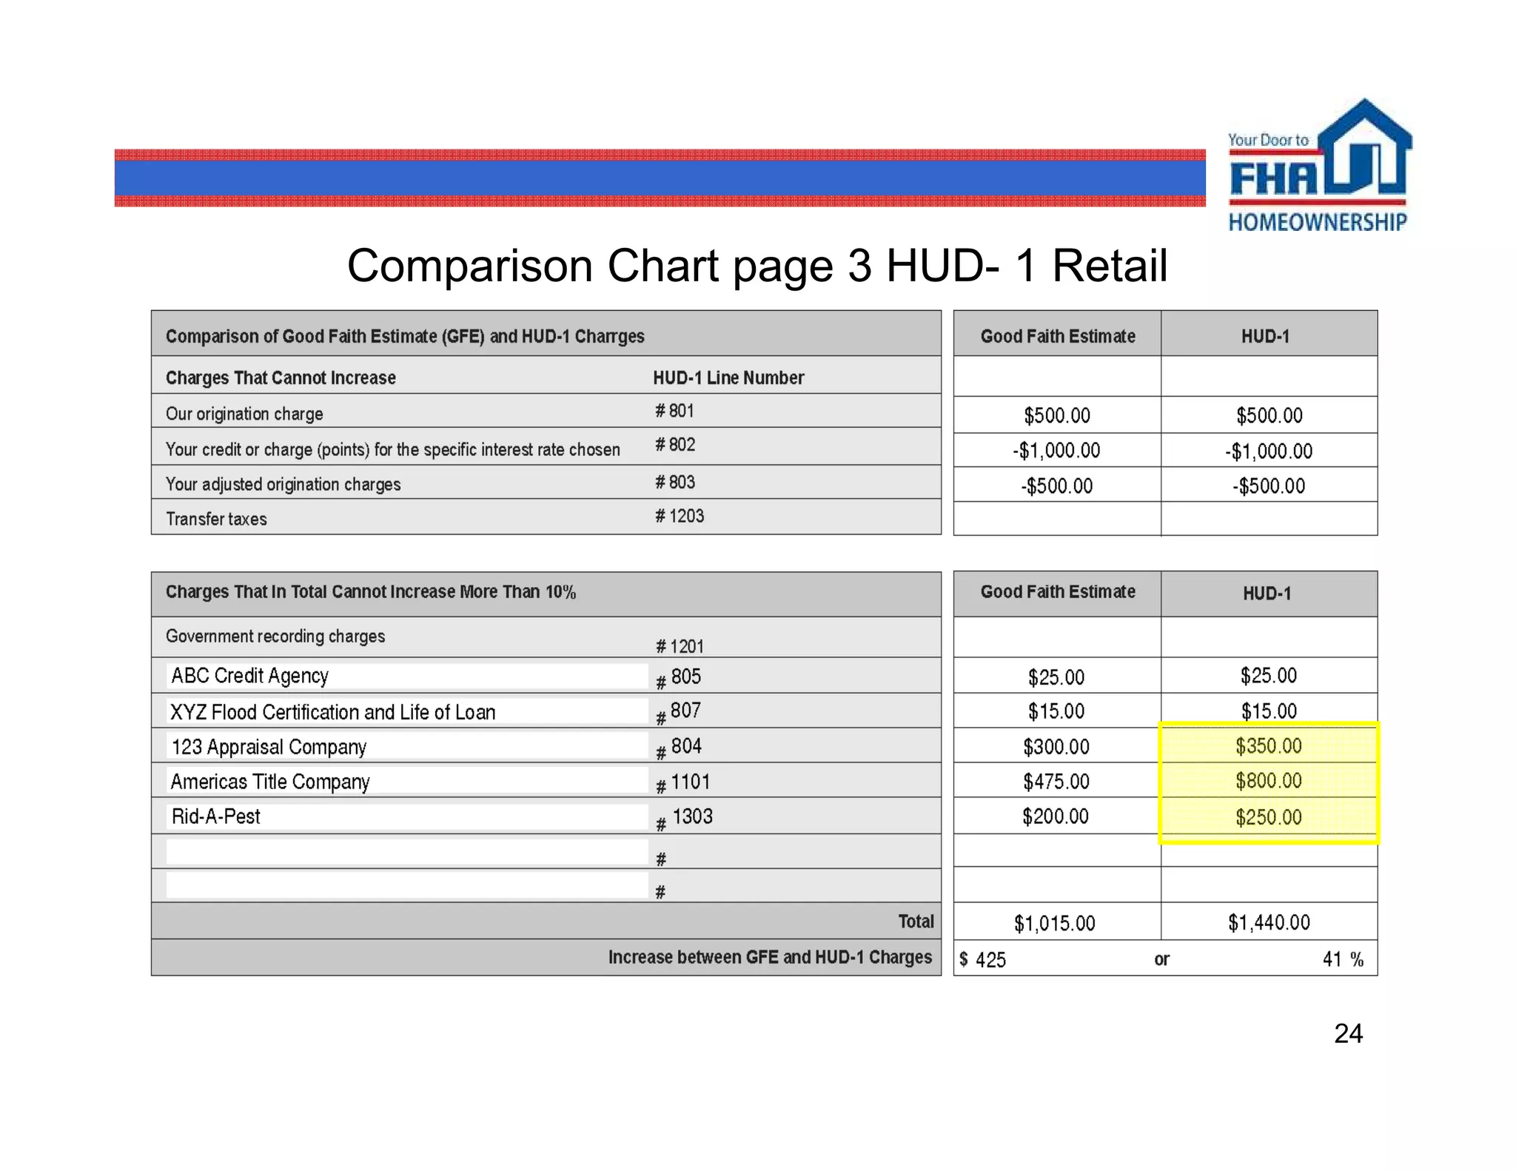Click line number '1303' for Rid-A-Pest
This screenshot has width=1516, height=1171.
click(x=692, y=816)
